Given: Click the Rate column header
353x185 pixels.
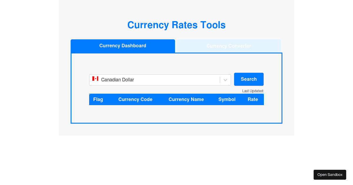Looking at the screenshot, I should point(253,100).
